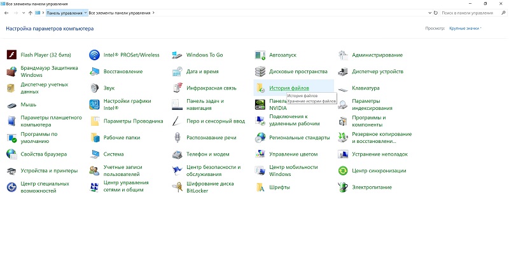This screenshot has width=509, height=270.
Task: Open the Рабочие папки link
Action: tap(122, 137)
